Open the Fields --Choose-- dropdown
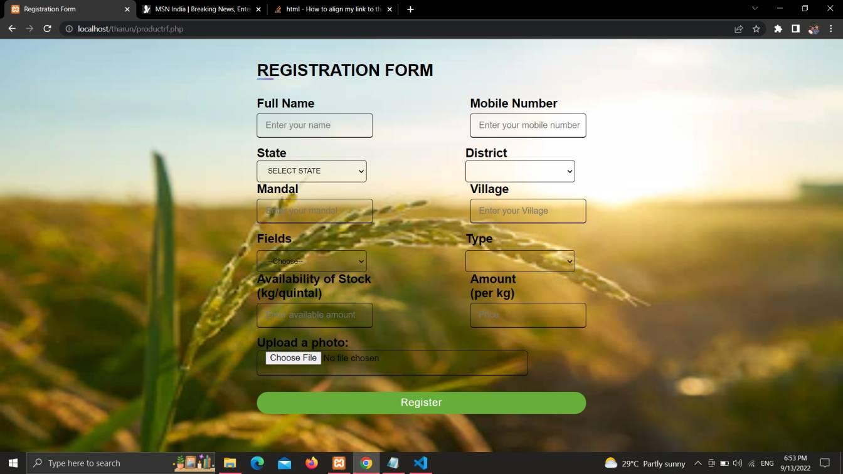 click(312, 261)
